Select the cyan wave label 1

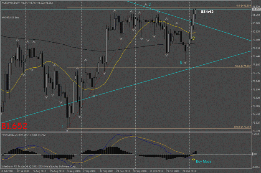coord(63,127)
